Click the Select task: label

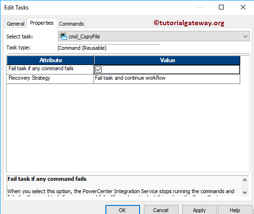[x=19, y=37]
